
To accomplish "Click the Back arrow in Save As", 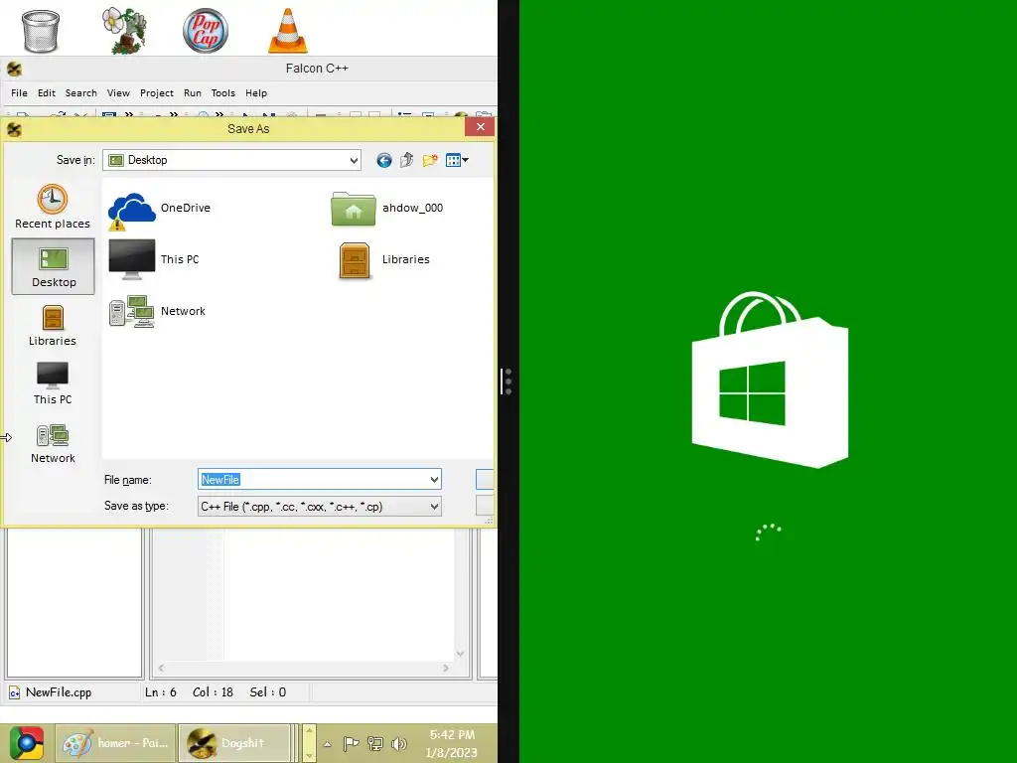I will [384, 160].
